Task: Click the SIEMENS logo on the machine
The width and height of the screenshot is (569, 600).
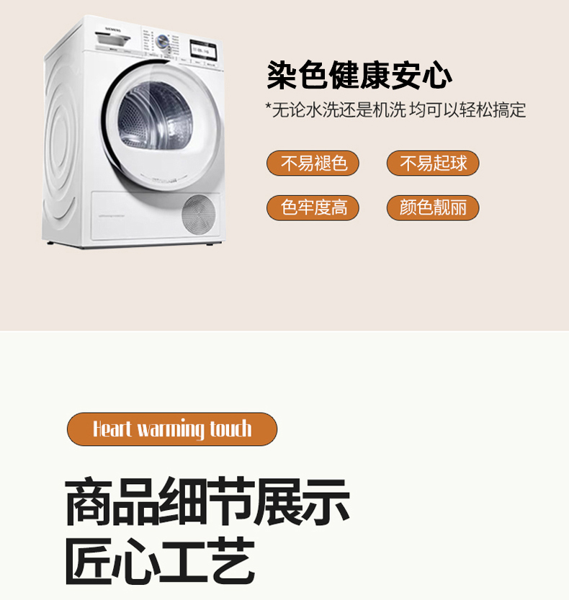Action: pos(113,30)
